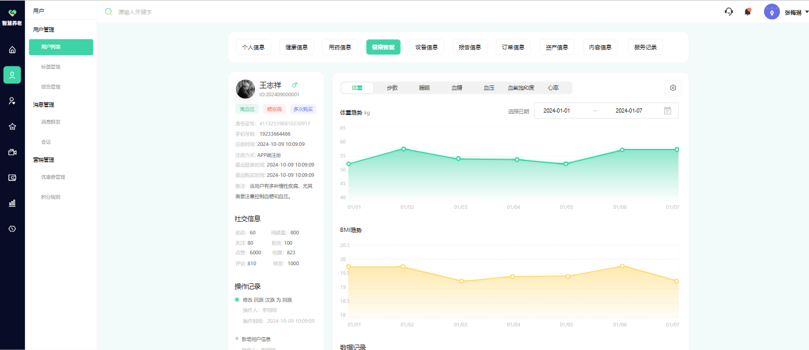Open the wallet icon in the sidebar
This screenshot has width=809, height=350.
(x=12, y=177)
